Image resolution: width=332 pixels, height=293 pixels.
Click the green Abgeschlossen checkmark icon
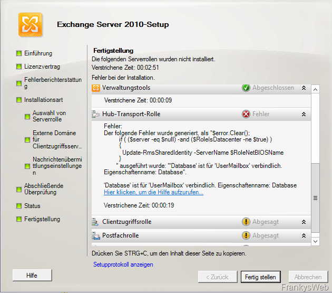(x=246, y=88)
